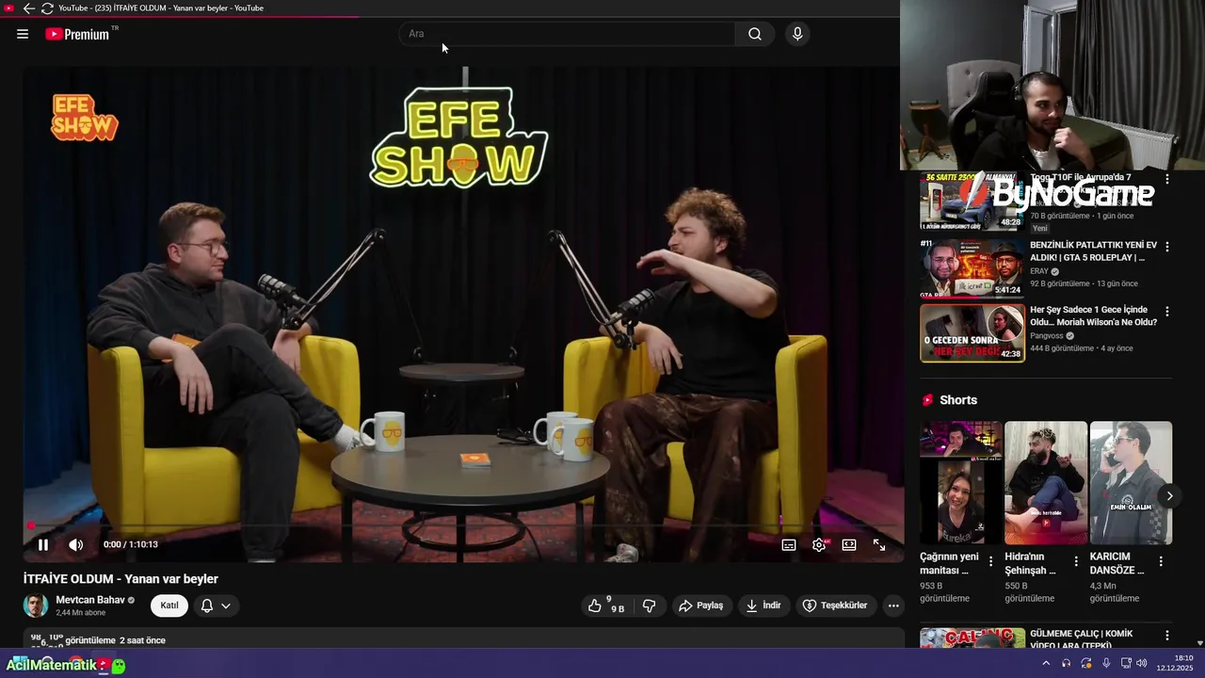Click the Paylaş share button
Screen dimensions: 1205x678
pyautogui.click(x=701, y=605)
